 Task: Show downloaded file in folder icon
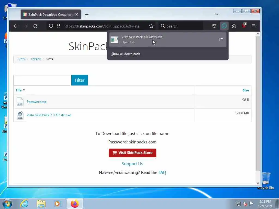[221, 40]
